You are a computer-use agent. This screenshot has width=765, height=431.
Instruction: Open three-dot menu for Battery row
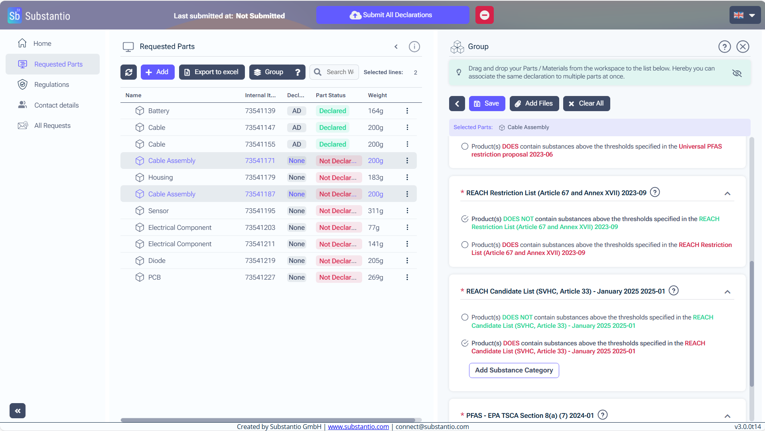tap(407, 111)
